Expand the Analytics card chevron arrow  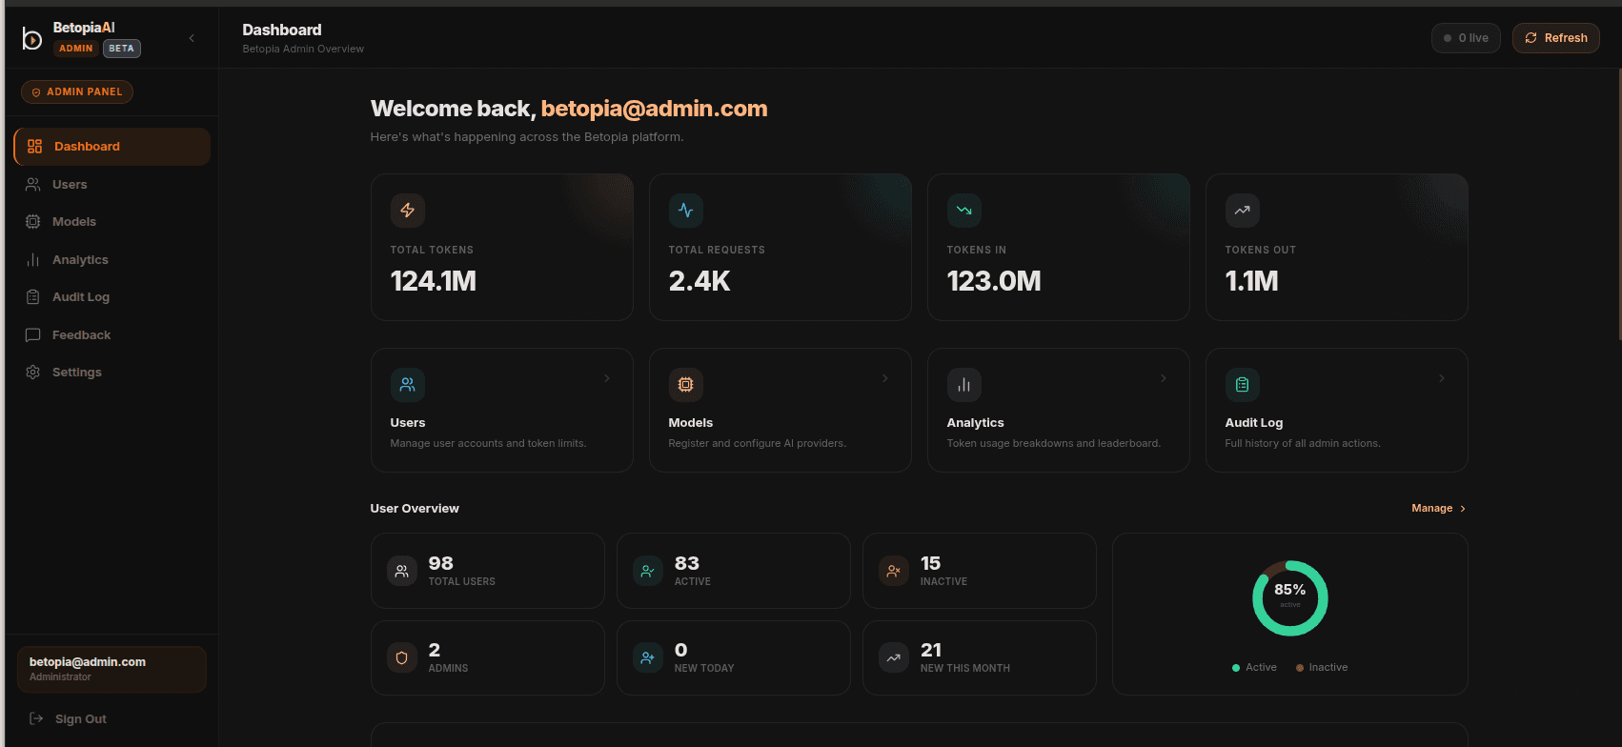click(x=1164, y=379)
